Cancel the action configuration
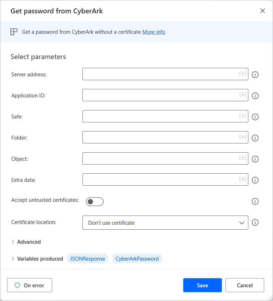Screen dimensions: 273x301 pos(244,285)
